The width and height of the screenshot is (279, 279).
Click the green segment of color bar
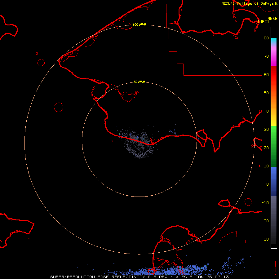point(274,146)
